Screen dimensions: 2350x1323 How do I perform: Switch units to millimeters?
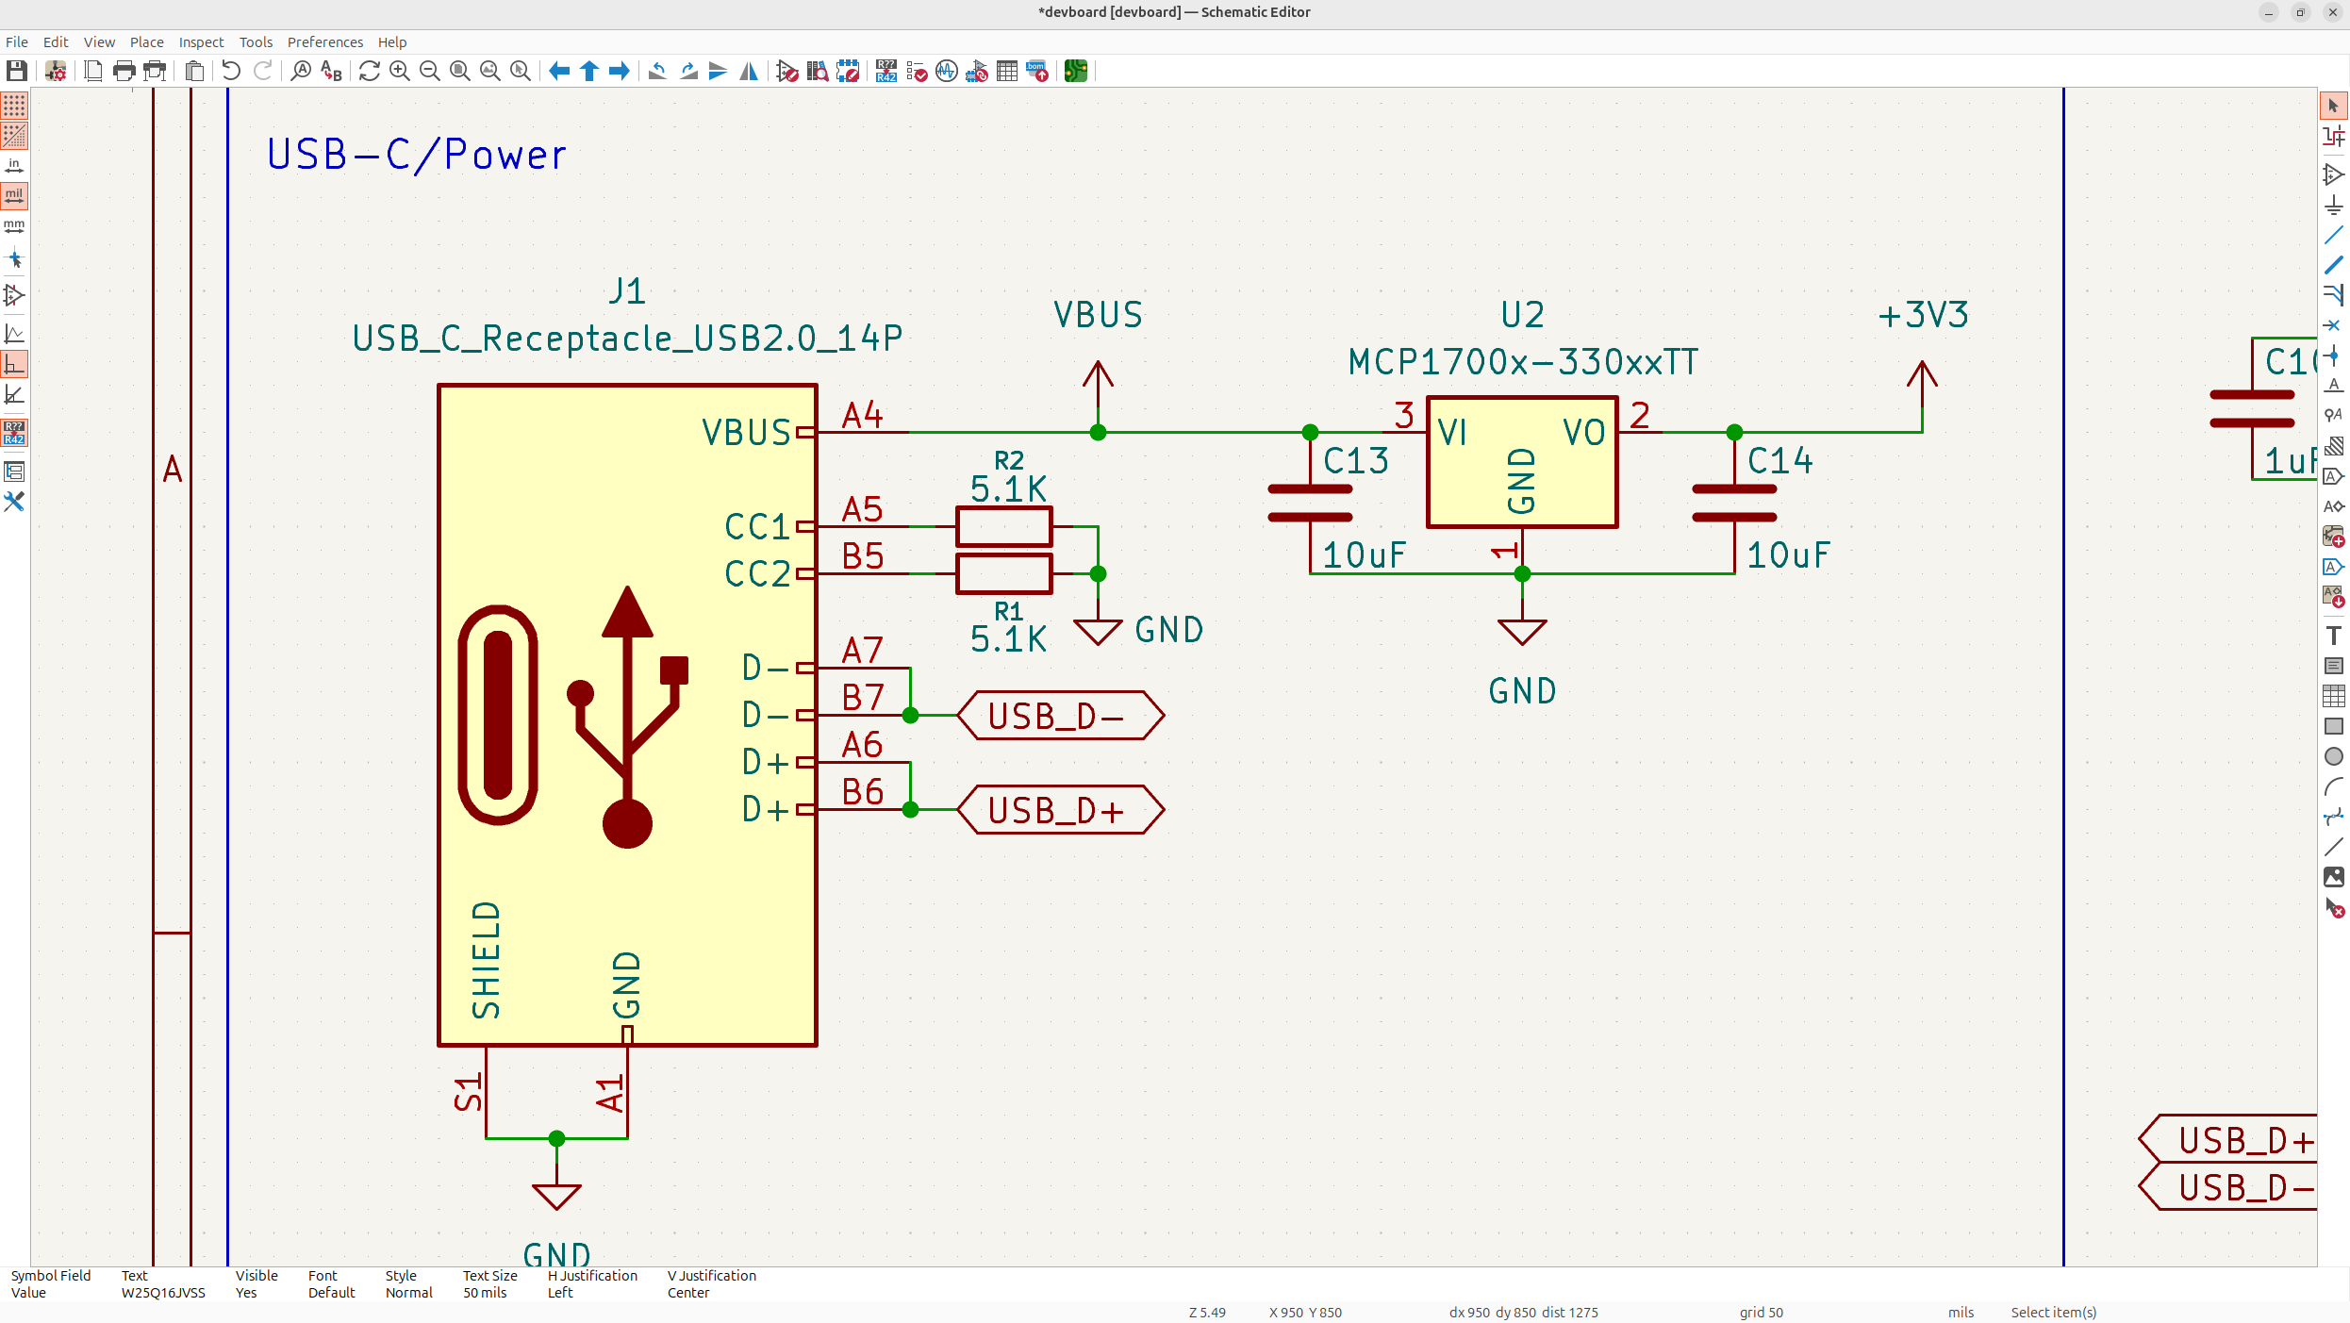14,226
